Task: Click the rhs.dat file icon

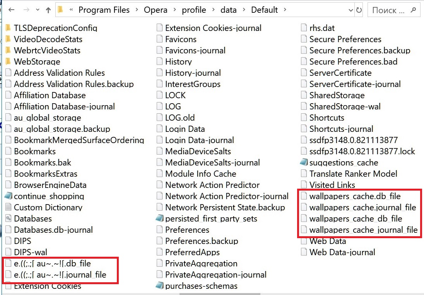Action: (304, 27)
